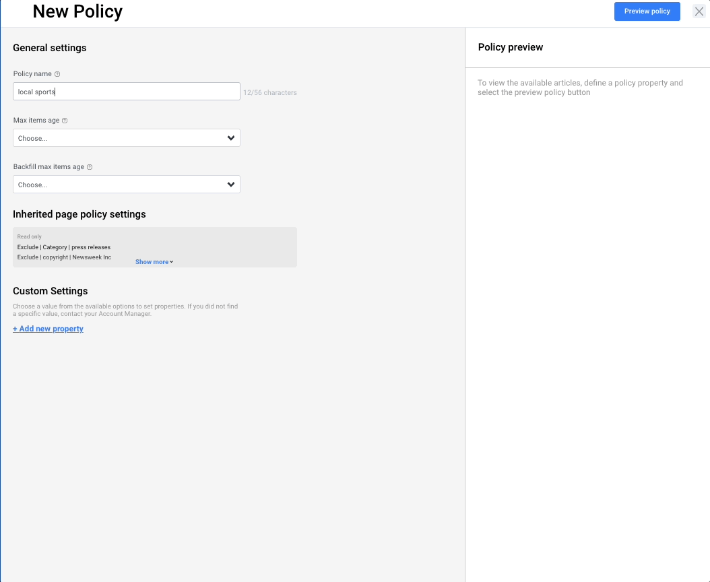Click the Inherited page policy settings heading
This screenshot has width=710, height=582.
pyautogui.click(x=79, y=214)
